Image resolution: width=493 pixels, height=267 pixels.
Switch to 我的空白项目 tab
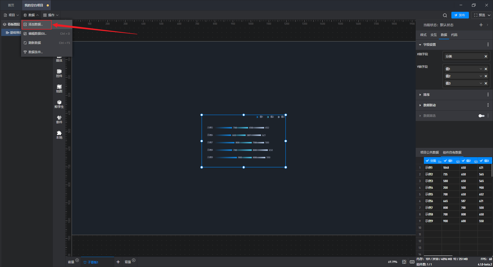36,5
